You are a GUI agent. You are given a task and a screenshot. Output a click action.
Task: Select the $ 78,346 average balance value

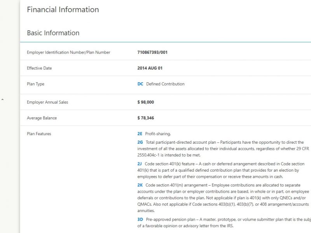tap(146, 118)
